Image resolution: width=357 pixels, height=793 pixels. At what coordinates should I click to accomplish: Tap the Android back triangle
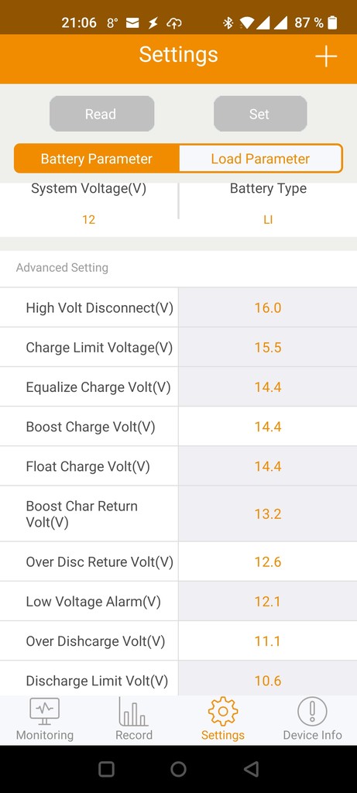pyautogui.click(x=251, y=769)
